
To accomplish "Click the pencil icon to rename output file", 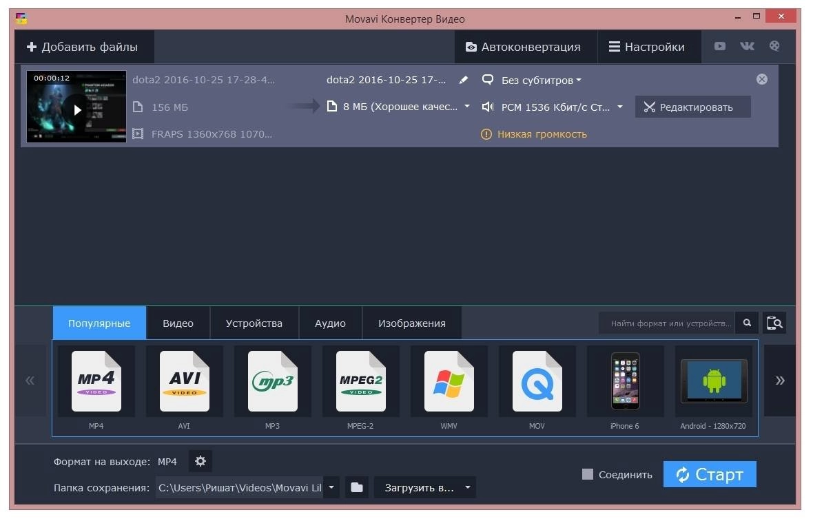I will [x=463, y=80].
